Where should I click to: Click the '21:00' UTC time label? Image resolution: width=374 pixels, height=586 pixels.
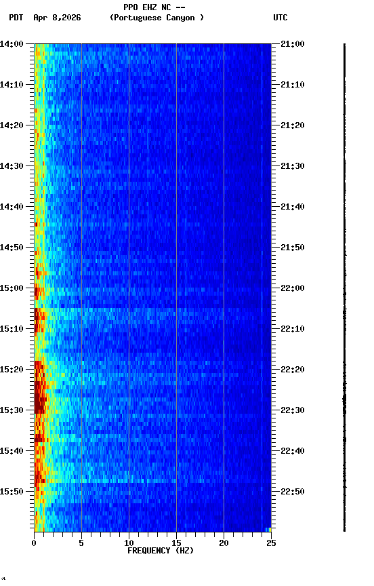(293, 44)
